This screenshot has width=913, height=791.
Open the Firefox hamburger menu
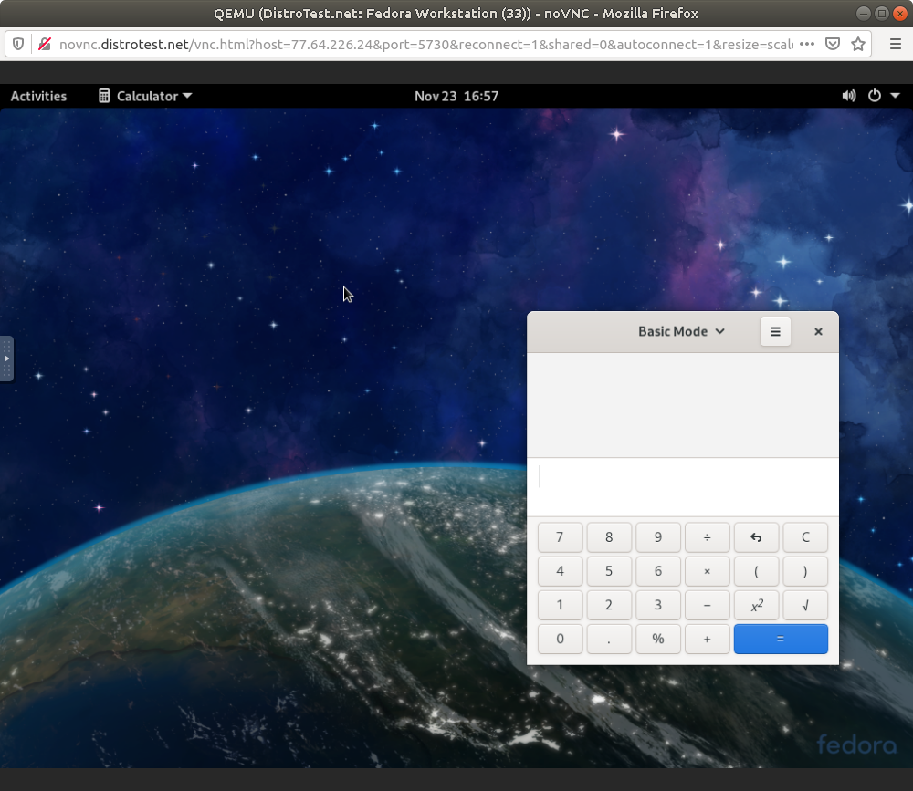(896, 44)
